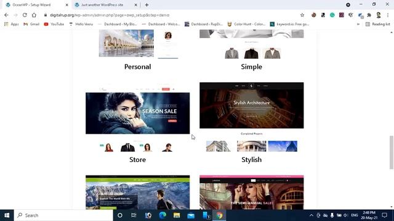Open Chrome's three-dot menu
This screenshot has height=221, width=394.
tap(388, 15)
